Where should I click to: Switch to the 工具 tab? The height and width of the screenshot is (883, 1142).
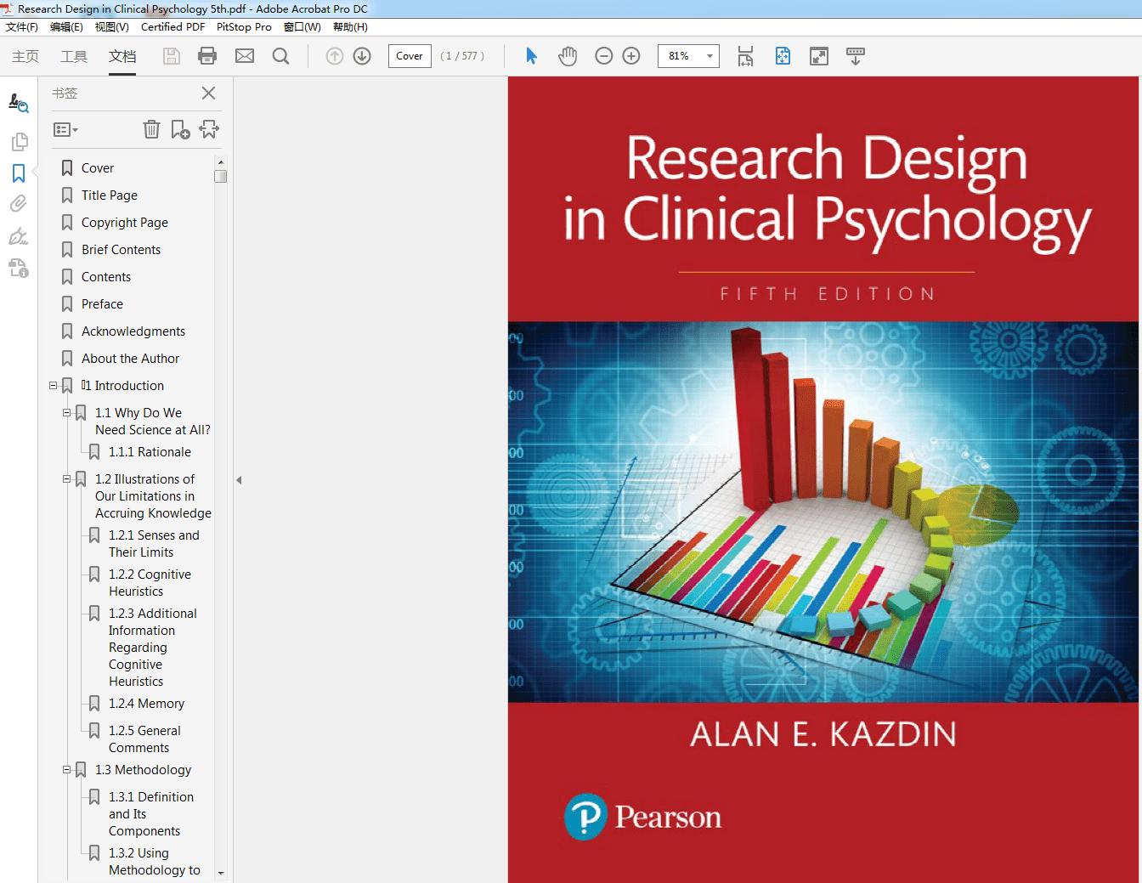click(74, 56)
